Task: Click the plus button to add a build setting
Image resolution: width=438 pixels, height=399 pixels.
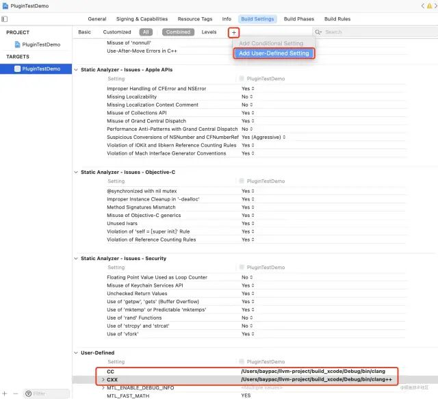Action: (234, 33)
